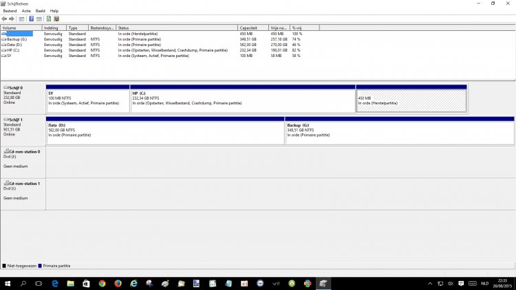This screenshot has width=516, height=290.
Task: Click the Back arrow in the toolbar
Action: (x=6, y=19)
